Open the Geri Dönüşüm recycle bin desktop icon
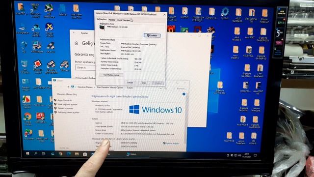Screen dimensions: 314x177 [x=25, y=66]
